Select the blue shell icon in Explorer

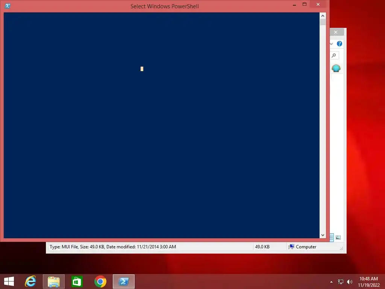point(336,68)
